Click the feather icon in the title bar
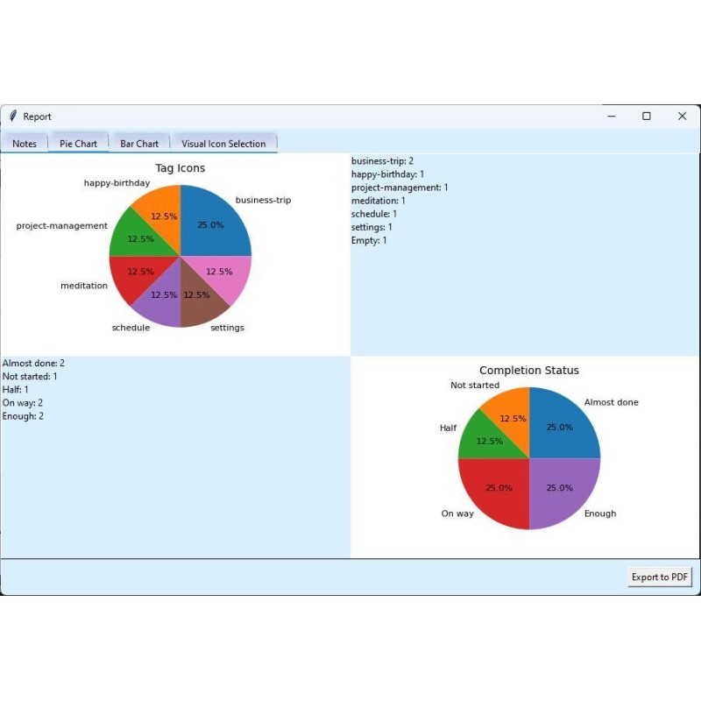 pyautogui.click(x=13, y=116)
